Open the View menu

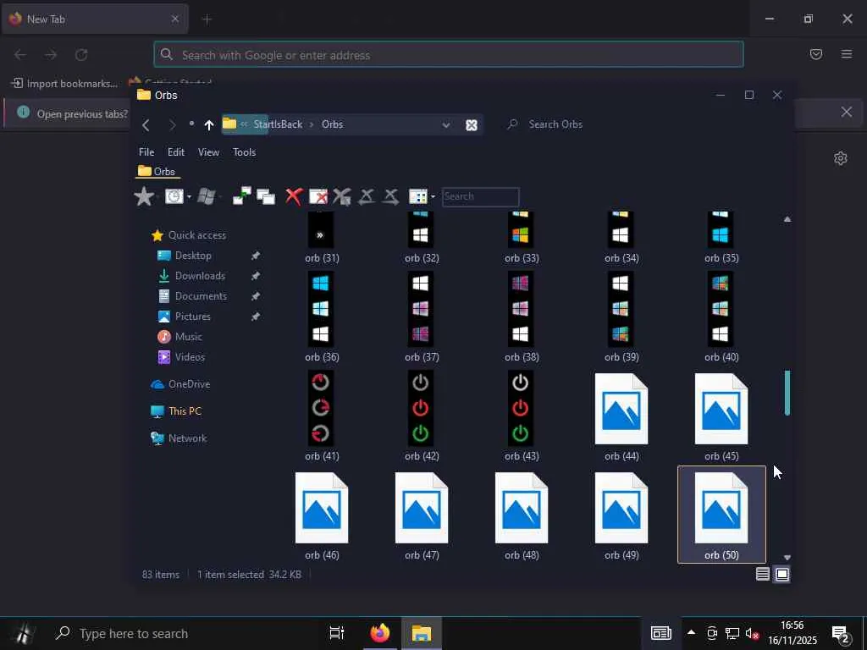pos(208,152)
